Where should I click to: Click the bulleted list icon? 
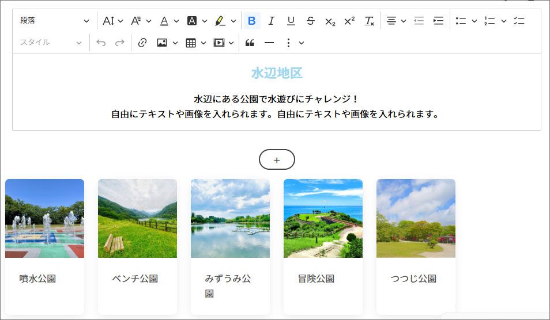point(461,21)
